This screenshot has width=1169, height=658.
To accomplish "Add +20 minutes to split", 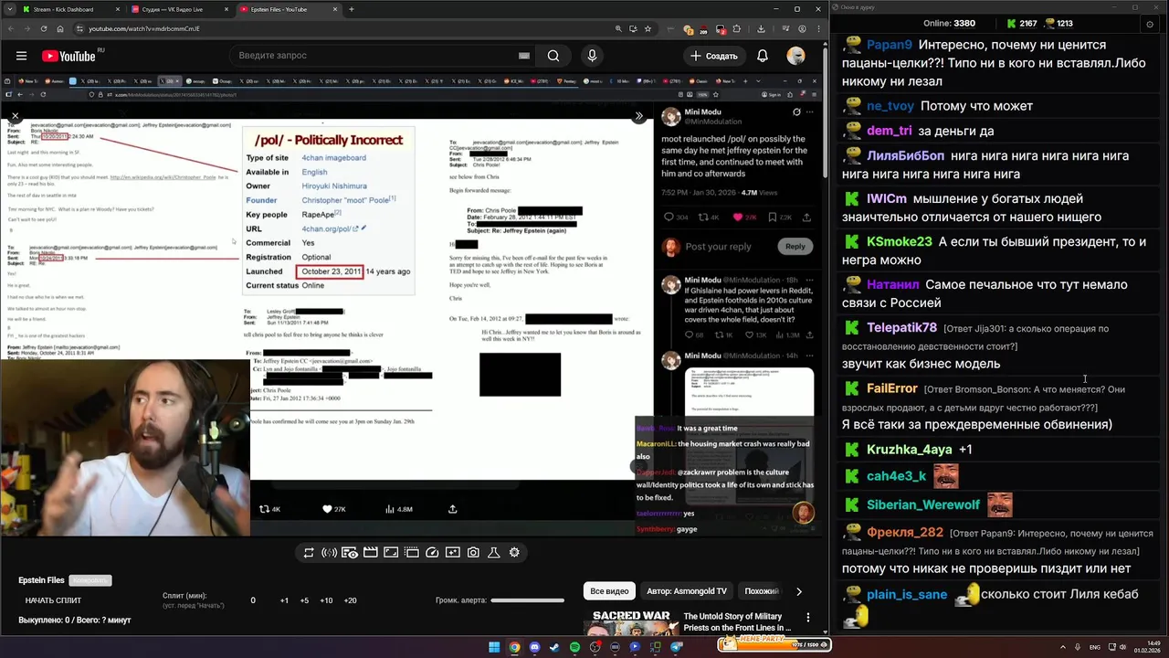I will (350, 600).
